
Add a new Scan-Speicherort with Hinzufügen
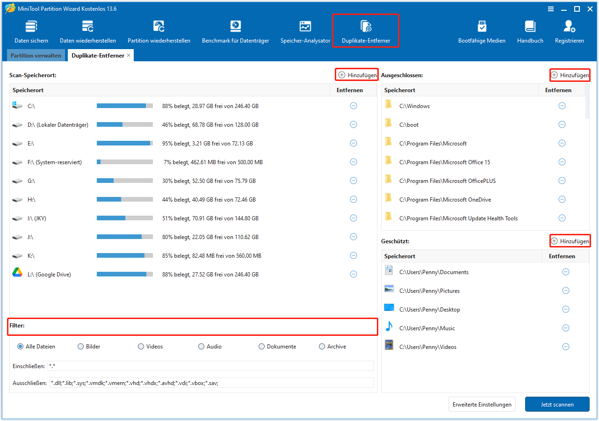pos(357,75)
